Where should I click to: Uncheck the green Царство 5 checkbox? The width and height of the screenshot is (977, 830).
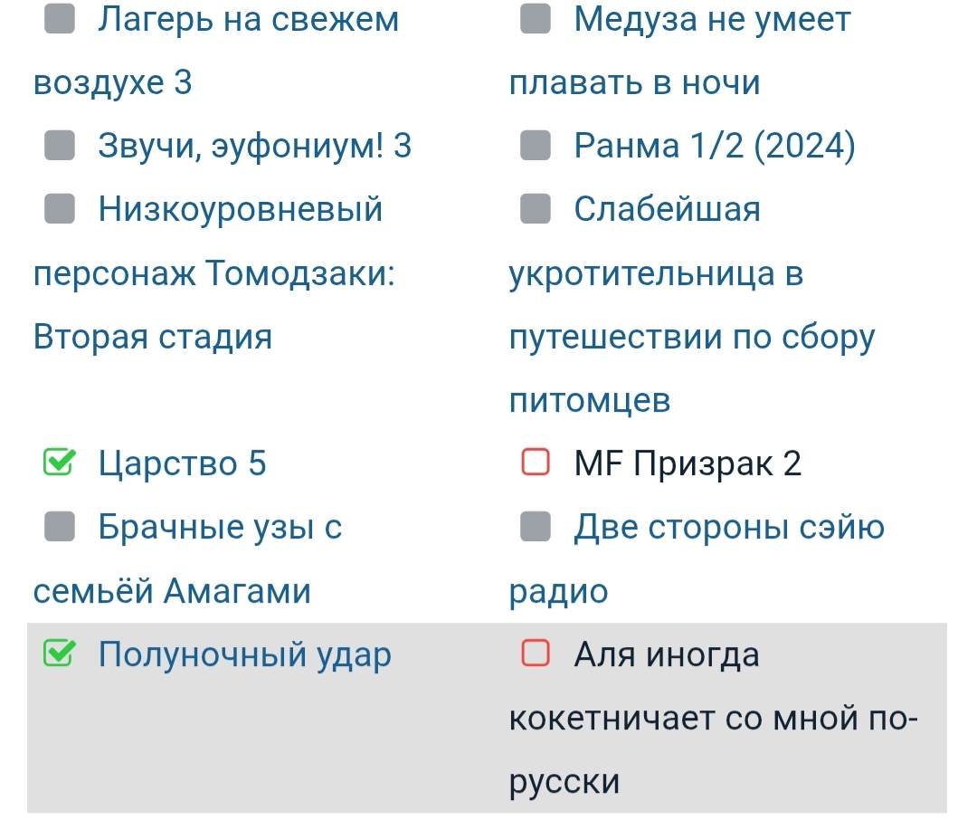(x=61, y=463)
